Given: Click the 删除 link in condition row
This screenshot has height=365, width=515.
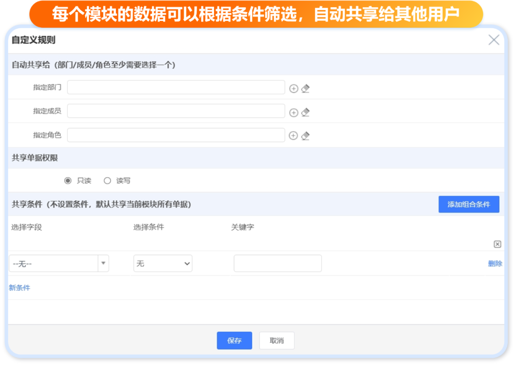Looking at the screenshot, I should (495, 264).
